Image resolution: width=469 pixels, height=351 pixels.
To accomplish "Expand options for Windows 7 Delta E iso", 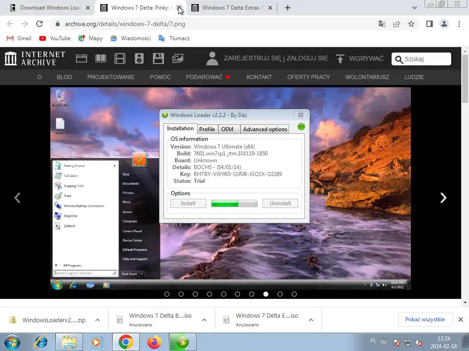I will tap(311, 320).
